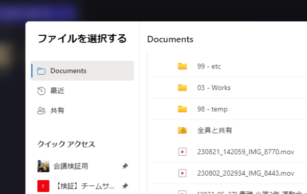The height and width of the screenshot is (194, 307).
Task: Click the clock icon beside 最近
Action: click(41, 91)
